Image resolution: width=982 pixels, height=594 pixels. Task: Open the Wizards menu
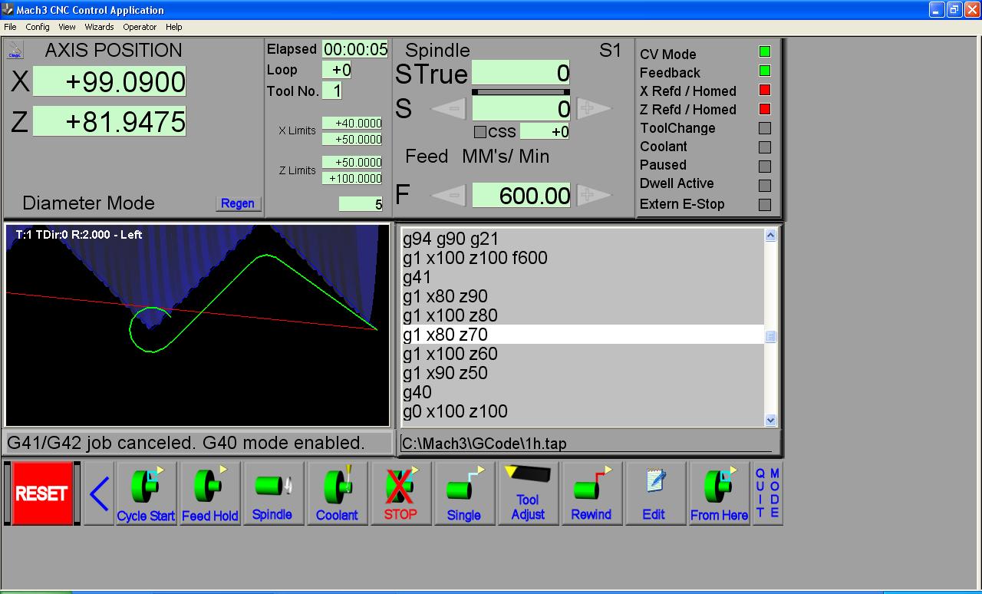pyautogui.click(x=99, y=27)
